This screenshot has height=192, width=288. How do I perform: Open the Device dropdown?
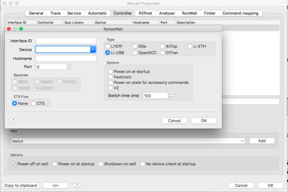[93, 50]
